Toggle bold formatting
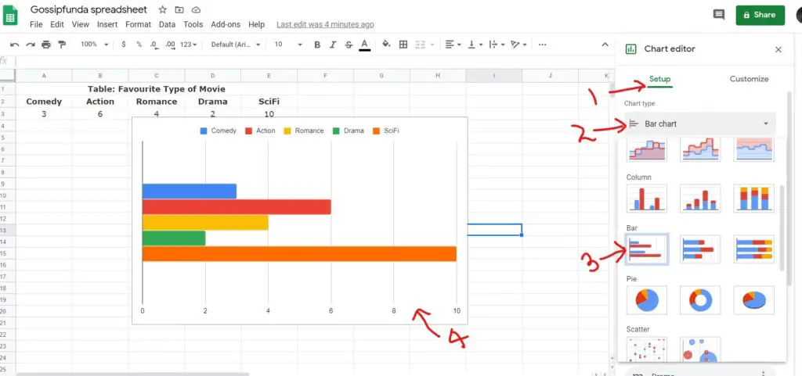 [317, 45]
